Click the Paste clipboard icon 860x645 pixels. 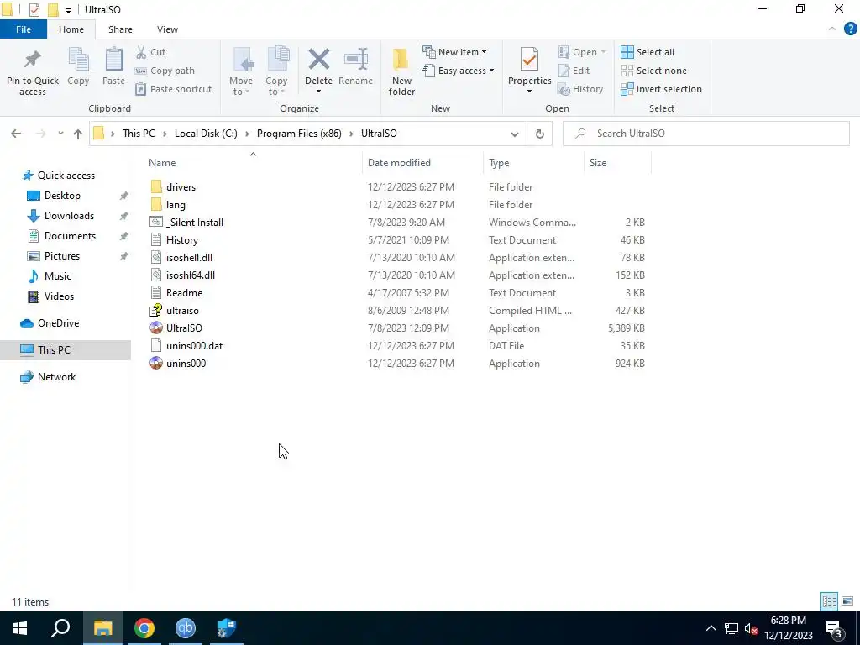pyautogui.click(x=113, y=67)
